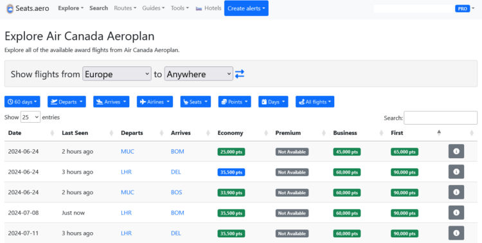Open the 60 days filter
Screen dimensions: 482x243
pos(22,102)
